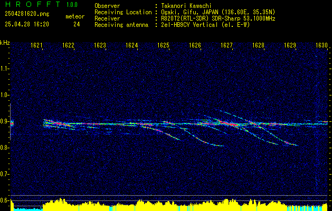The width and height of the screenshot is (332, 211).
Task: Click the Receiving Location label
Action: pyautogui.click(x=123, y=12)
